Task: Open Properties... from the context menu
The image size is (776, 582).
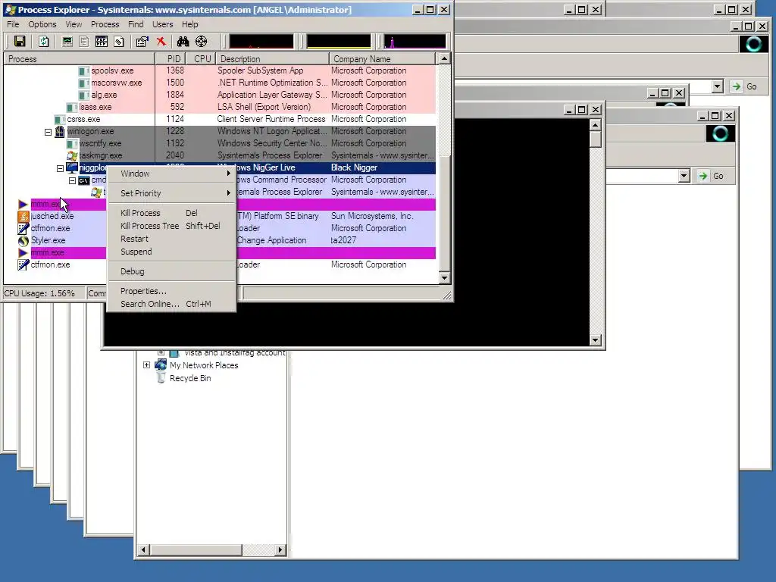Action: [171, 291]
